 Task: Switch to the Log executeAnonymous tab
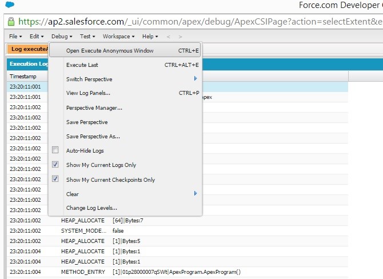(29, 49)
